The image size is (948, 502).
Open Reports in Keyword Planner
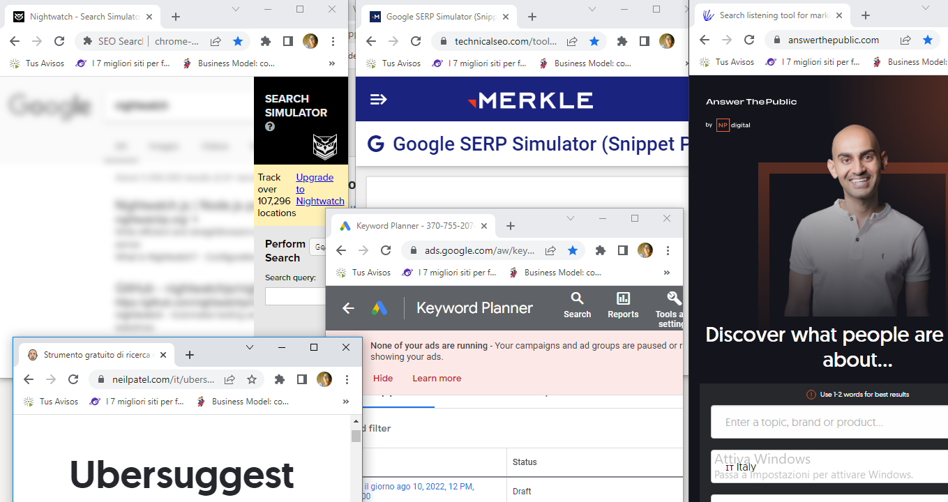pos(623,305)
